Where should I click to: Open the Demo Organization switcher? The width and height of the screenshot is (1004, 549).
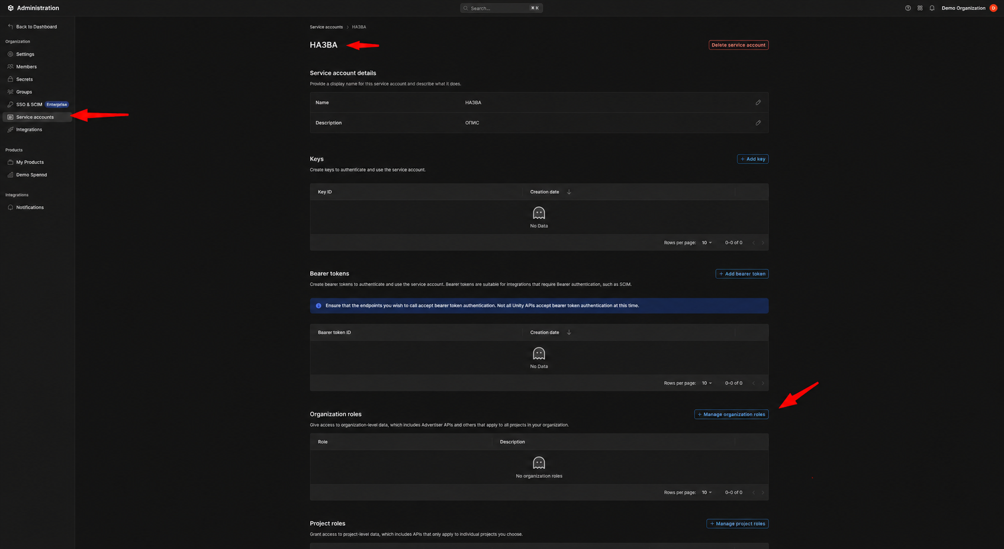coord(963,8)
